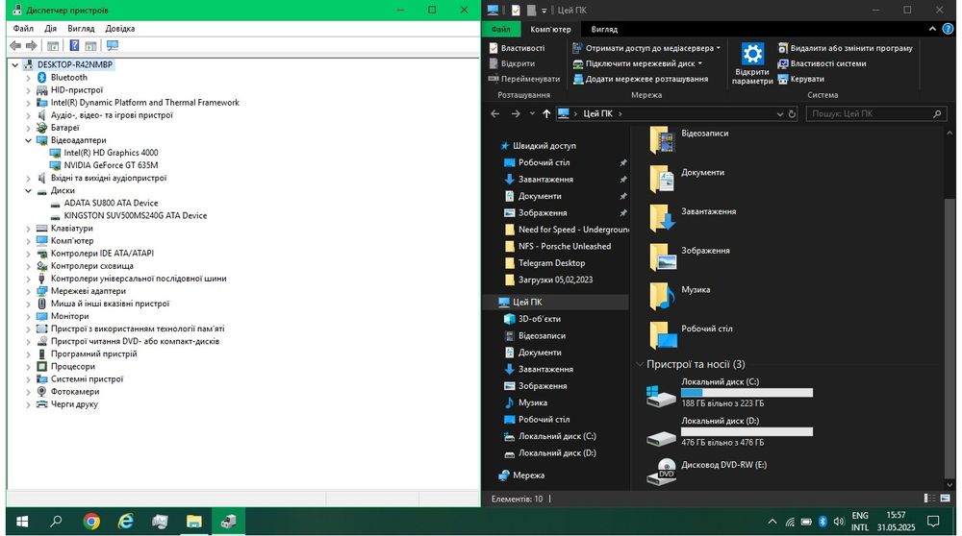Collapse the DESKTOP-R42NMBP root node
This screenshot has width=962, height=536.
point(14,65)
